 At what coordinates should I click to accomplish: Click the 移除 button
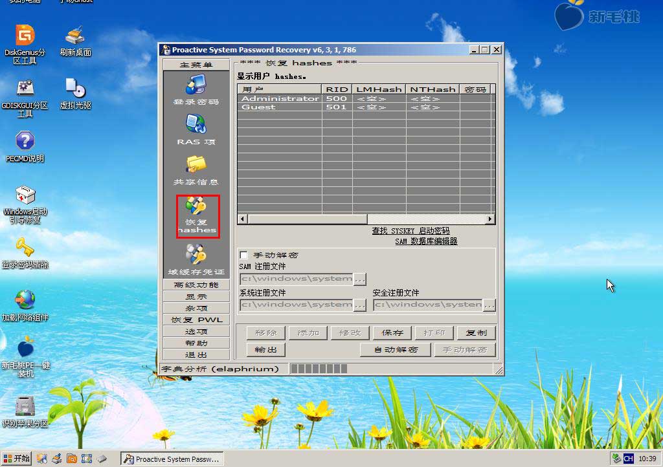(x=266, y=332)
